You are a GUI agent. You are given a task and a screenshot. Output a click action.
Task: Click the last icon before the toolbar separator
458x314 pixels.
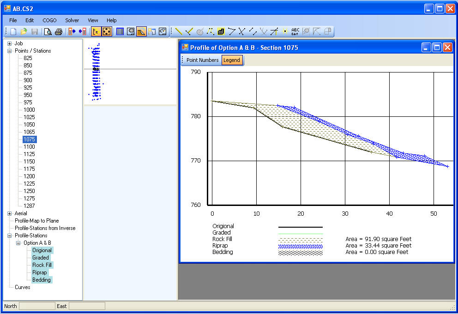coord(163,31)
